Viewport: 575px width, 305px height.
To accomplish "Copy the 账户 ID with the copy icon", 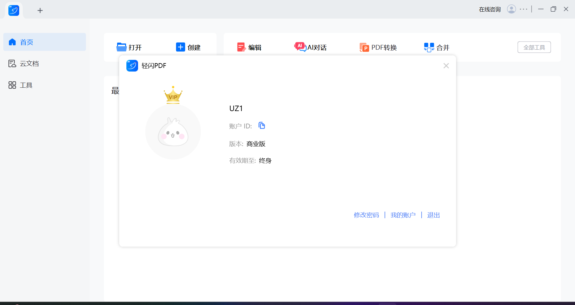I will [262, 126].
